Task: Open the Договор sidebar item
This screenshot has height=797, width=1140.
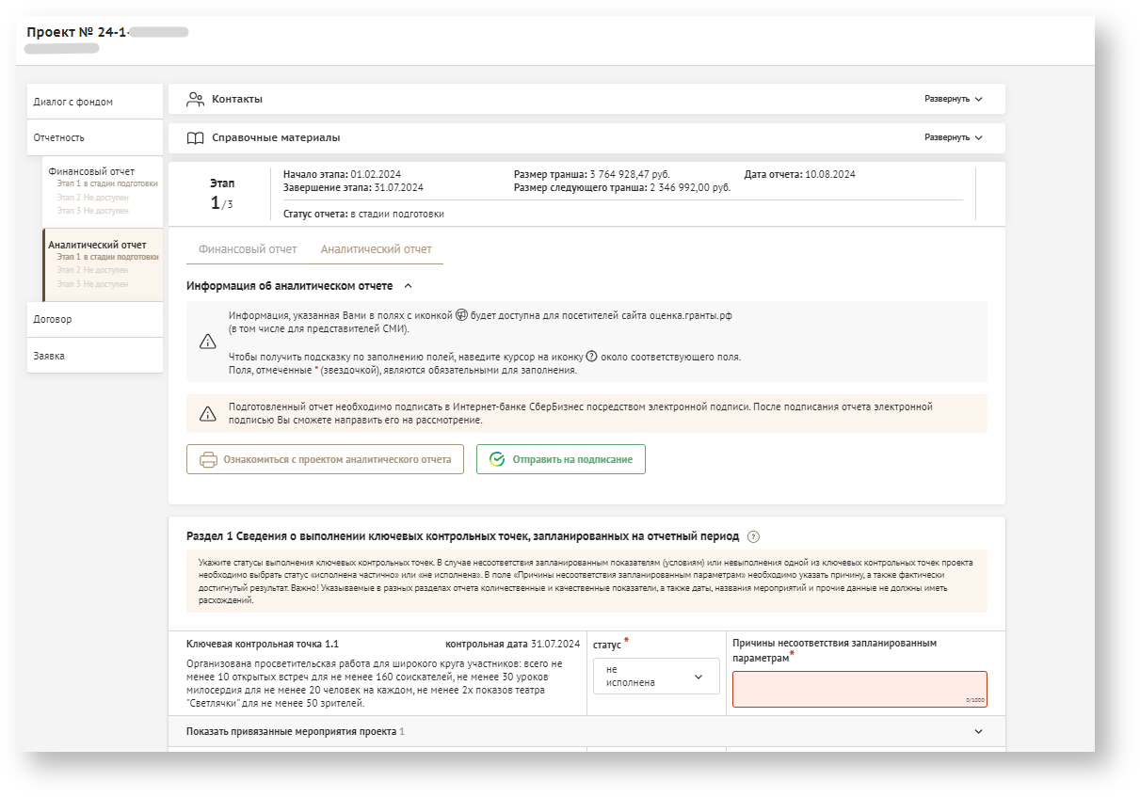Action: pyautogui.click(x=53, y=319)
